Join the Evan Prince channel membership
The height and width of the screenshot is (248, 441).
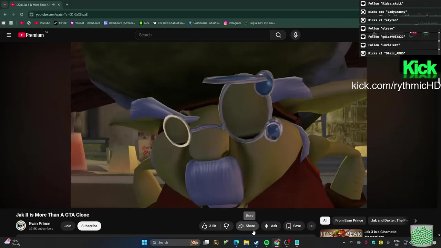(x=68, y=226)
